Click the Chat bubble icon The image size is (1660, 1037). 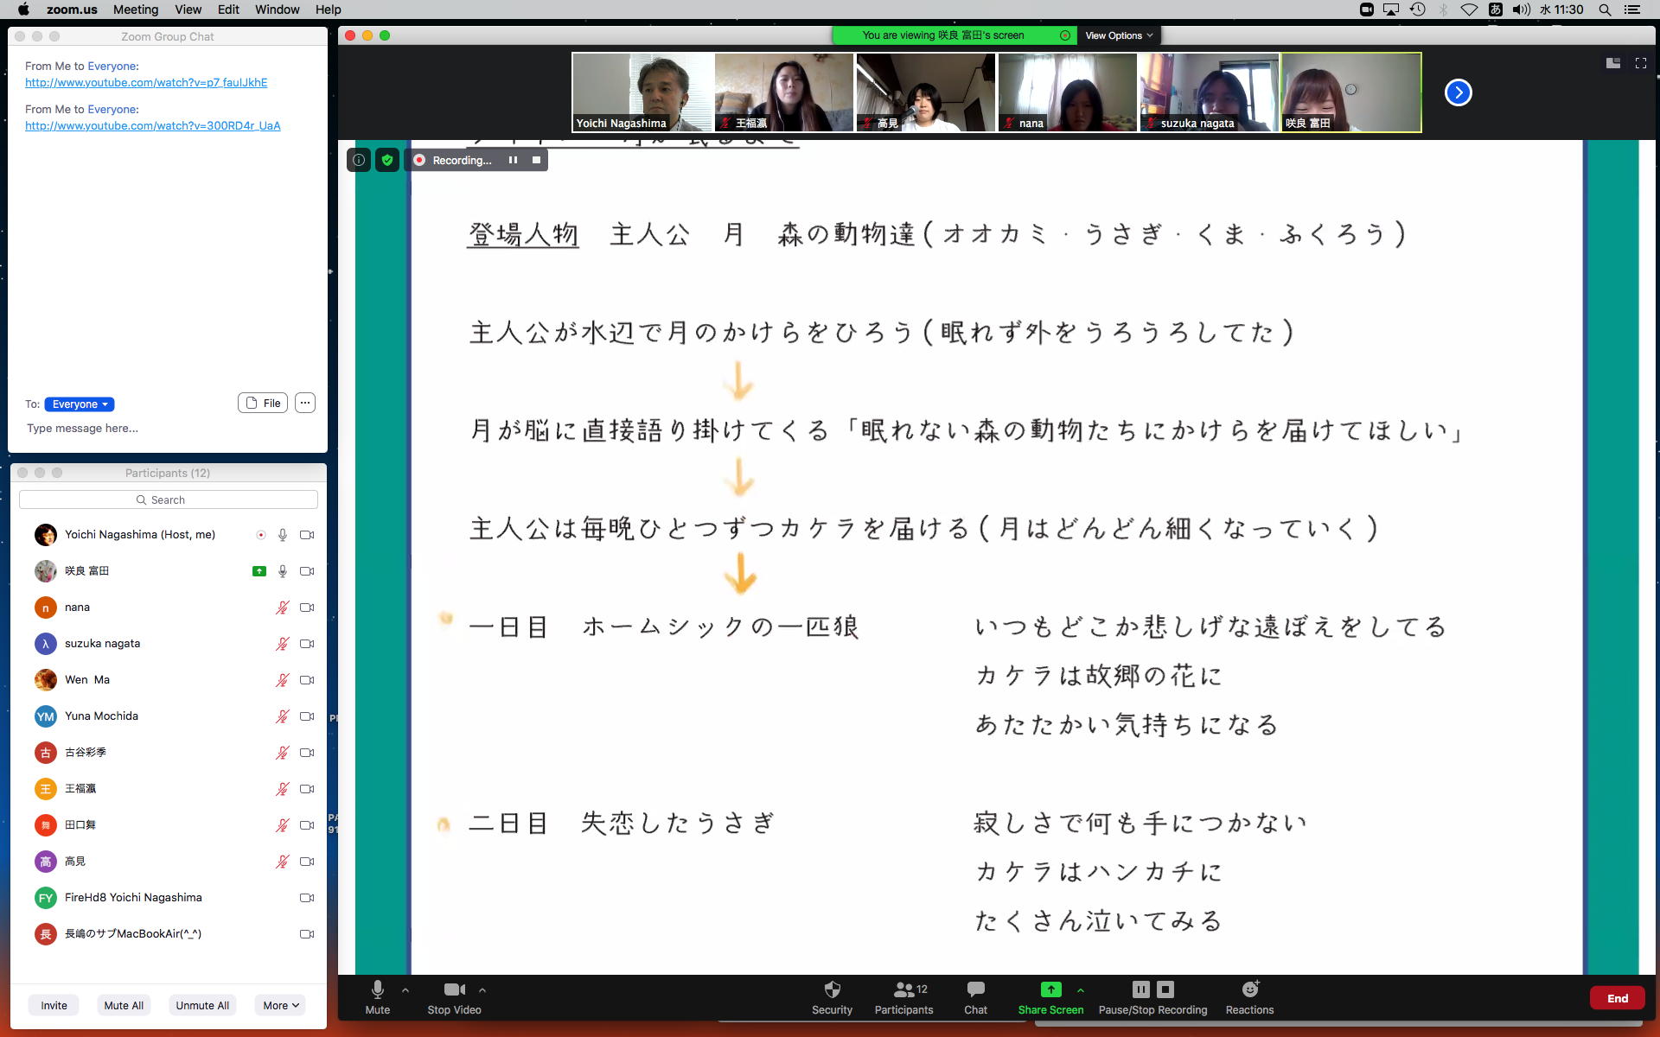(975, 989)
